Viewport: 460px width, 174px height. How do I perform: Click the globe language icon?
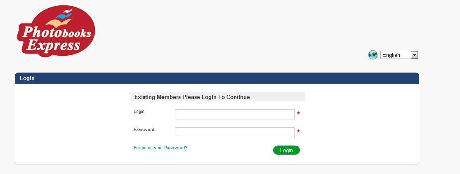pos(373,55)
